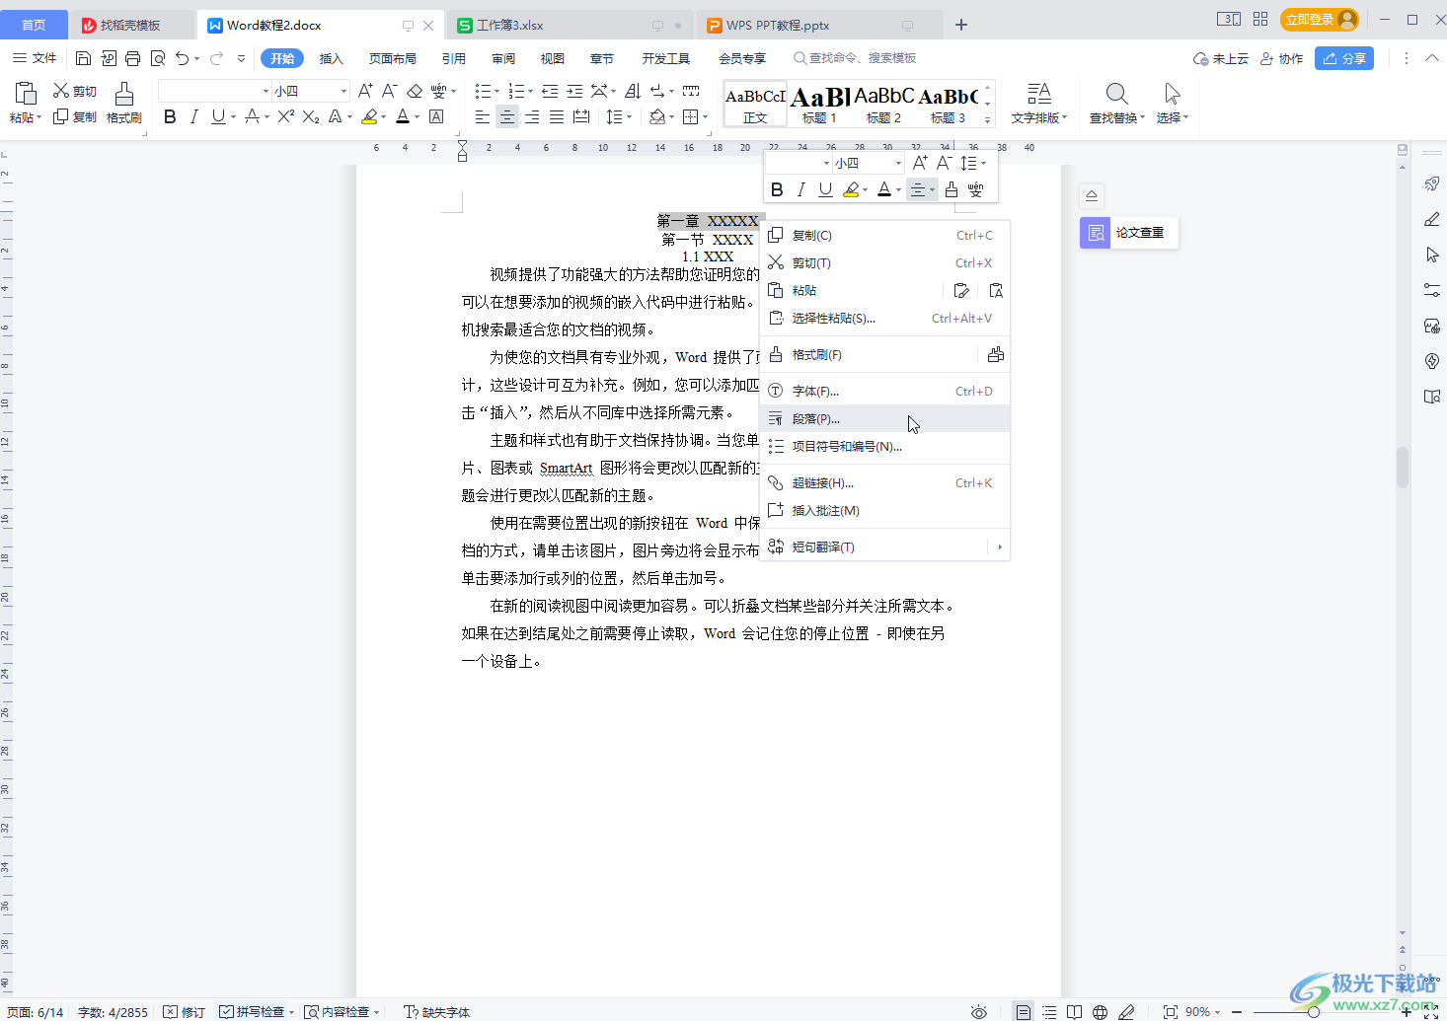Click the book icon in the right sidebar
The image size is (1447, 1021).
click(1432, 397)
